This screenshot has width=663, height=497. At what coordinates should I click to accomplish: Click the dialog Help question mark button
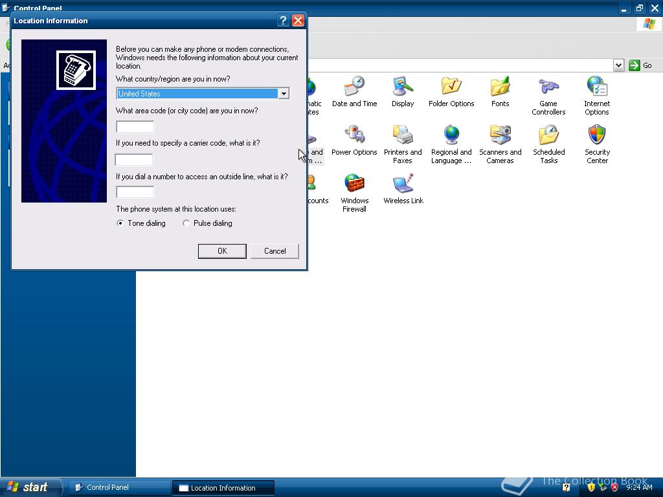coord(283,20)
